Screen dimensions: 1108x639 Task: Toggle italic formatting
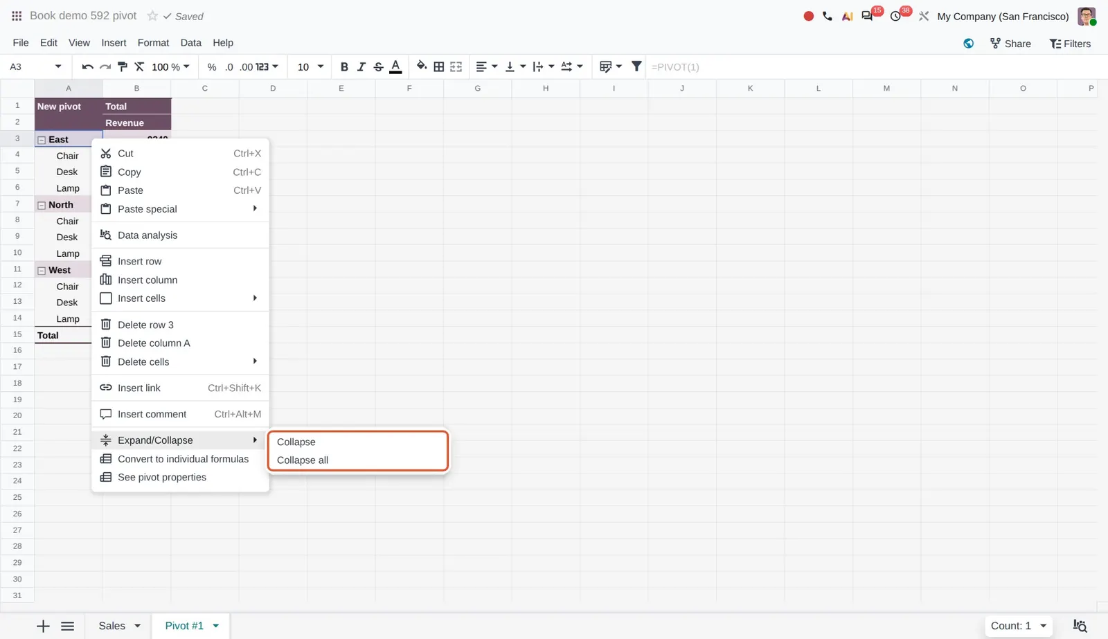pos(361,67)
